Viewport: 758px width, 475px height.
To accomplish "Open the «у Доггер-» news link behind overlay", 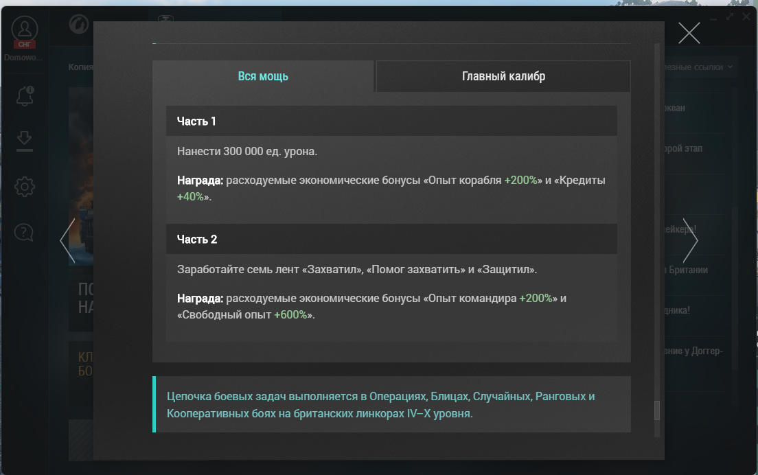I will coord(694,351).
